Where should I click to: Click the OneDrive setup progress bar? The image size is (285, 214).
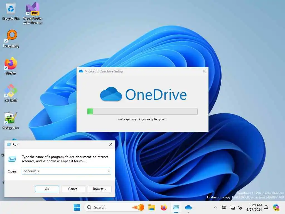point(142,111)
